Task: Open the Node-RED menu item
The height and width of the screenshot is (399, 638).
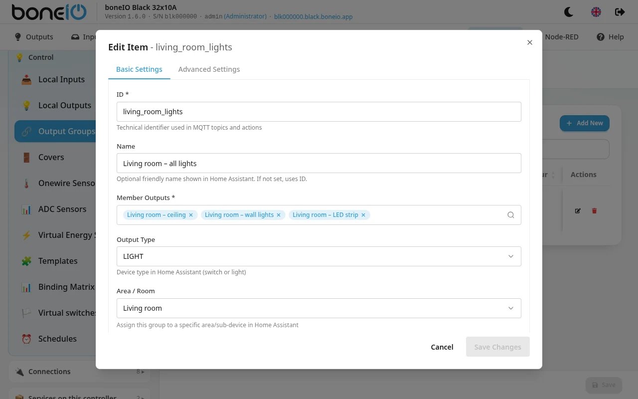Action: pos(562,37)
